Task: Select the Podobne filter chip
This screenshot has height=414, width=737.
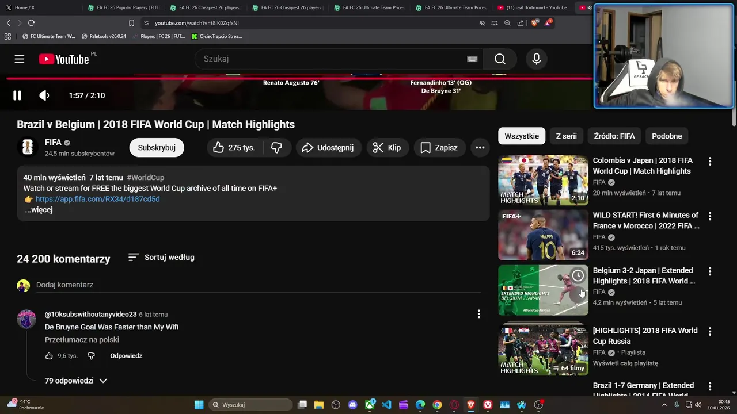Action: 667,136
